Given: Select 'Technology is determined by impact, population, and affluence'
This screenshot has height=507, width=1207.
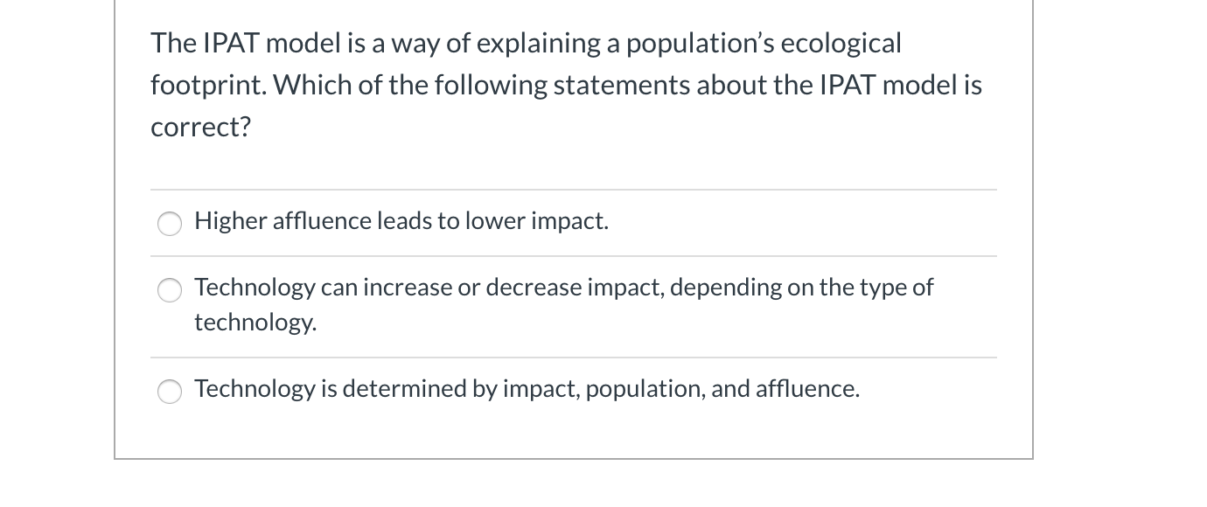Looking at the screenshot, I should [x=170, y=392].
